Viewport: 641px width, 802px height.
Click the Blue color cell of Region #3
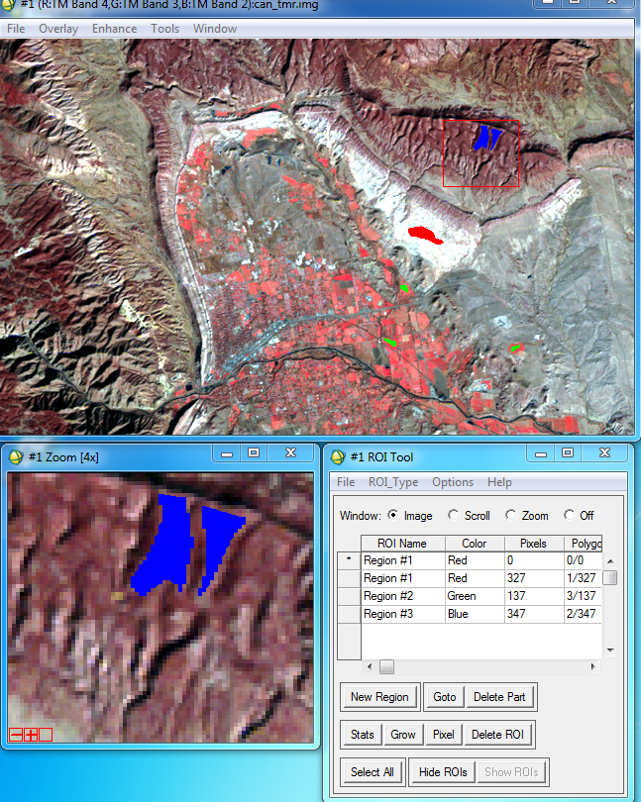click(475, 614)
